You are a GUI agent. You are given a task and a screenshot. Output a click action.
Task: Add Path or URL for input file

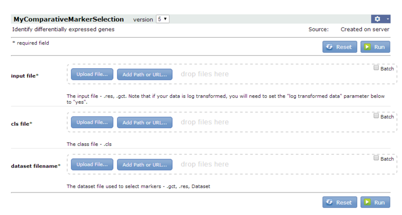pos(145,75)
